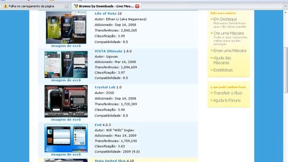Click the date 'Mar 14, 2008'
288x162 pixels.
(125, 62)
